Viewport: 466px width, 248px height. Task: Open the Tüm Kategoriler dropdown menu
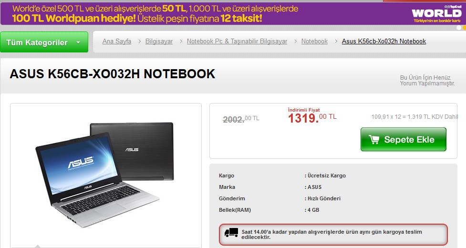point(44,42)
